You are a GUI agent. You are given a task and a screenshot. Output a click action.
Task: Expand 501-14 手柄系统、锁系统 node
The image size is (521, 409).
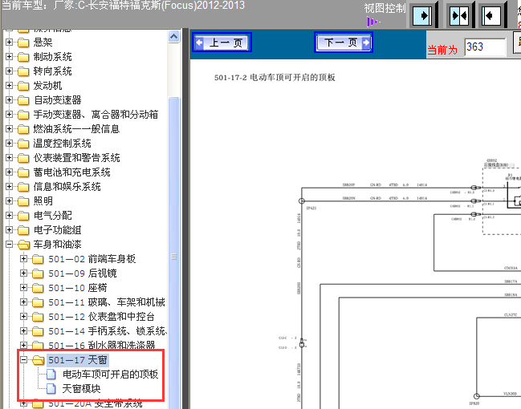click(23, 331)
